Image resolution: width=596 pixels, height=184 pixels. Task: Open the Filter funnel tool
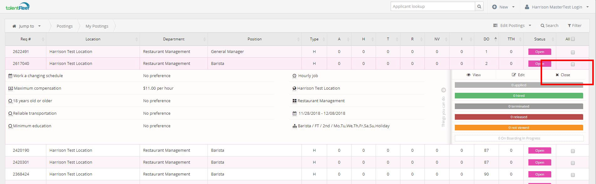click(x=574, y=26)
